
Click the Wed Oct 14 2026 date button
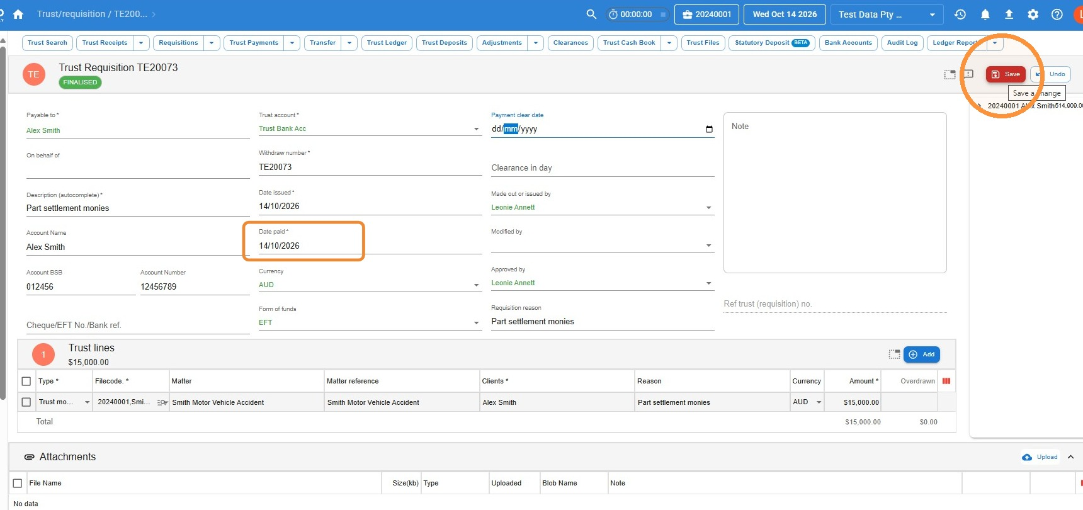click(x=785, y=14)
